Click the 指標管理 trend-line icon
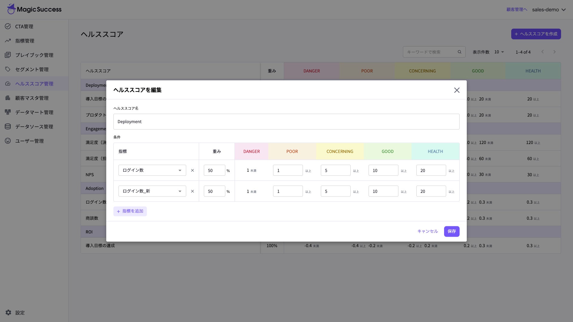 tap(8, 41)
